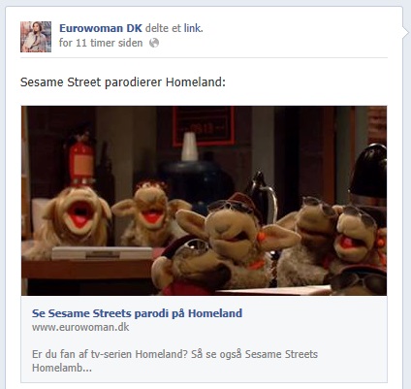Open the Eurowoman DK page name link

101,28
